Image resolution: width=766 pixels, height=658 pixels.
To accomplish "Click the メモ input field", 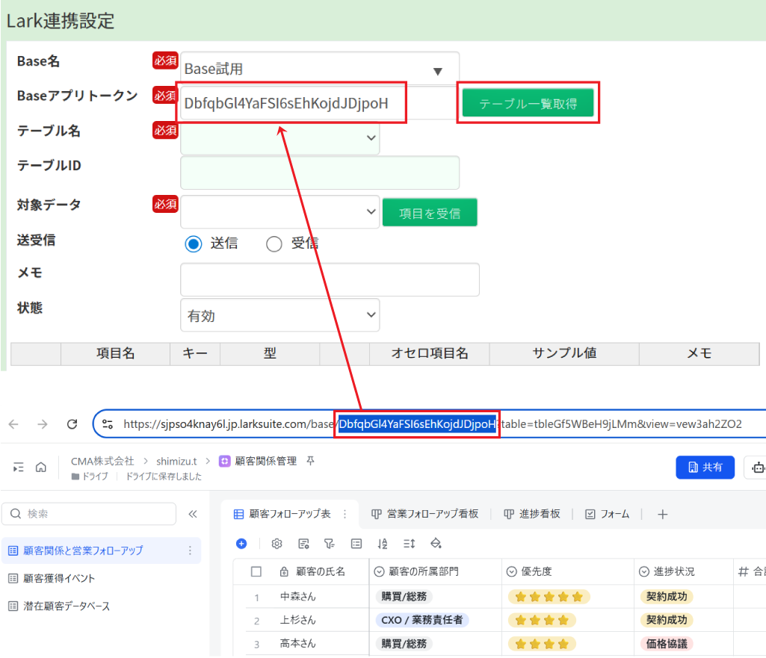I will pos(330,279).
